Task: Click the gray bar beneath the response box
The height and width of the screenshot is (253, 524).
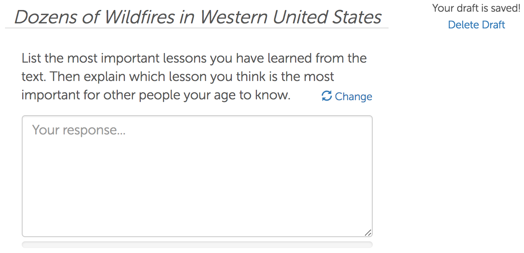Action: point(197,244)
